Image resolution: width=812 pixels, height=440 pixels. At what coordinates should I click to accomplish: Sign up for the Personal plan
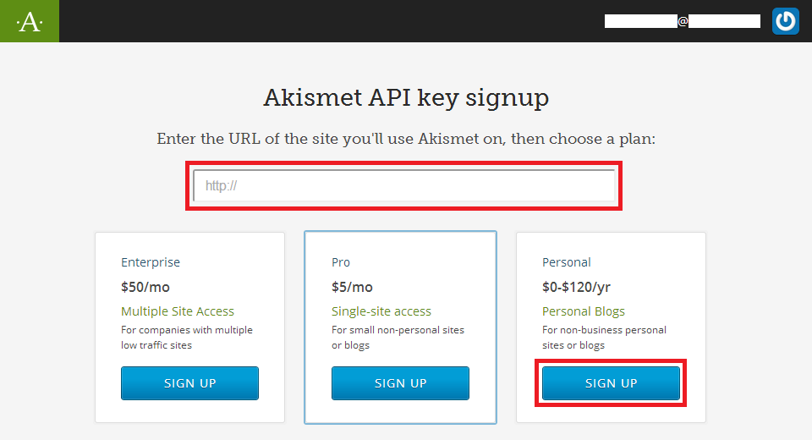pos(611,383)
